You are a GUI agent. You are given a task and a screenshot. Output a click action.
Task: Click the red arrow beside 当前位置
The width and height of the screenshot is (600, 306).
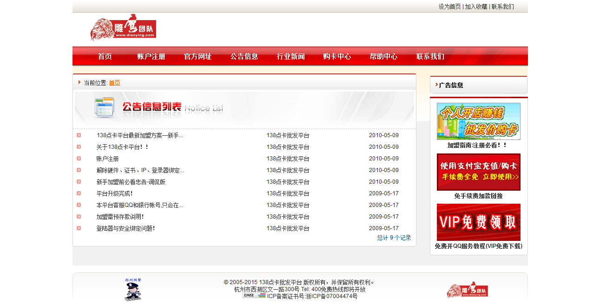click(x=79, y=82)
